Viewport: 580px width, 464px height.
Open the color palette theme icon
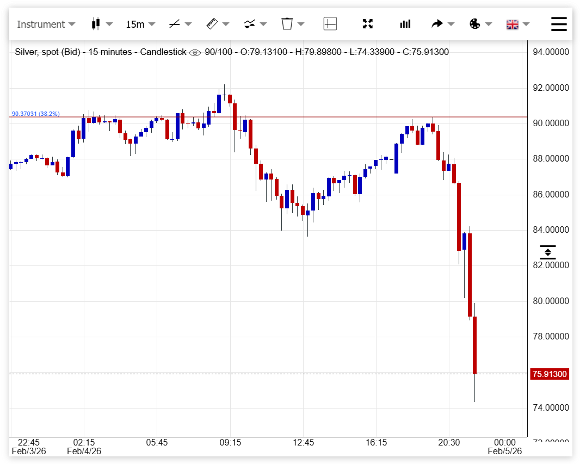475,24
